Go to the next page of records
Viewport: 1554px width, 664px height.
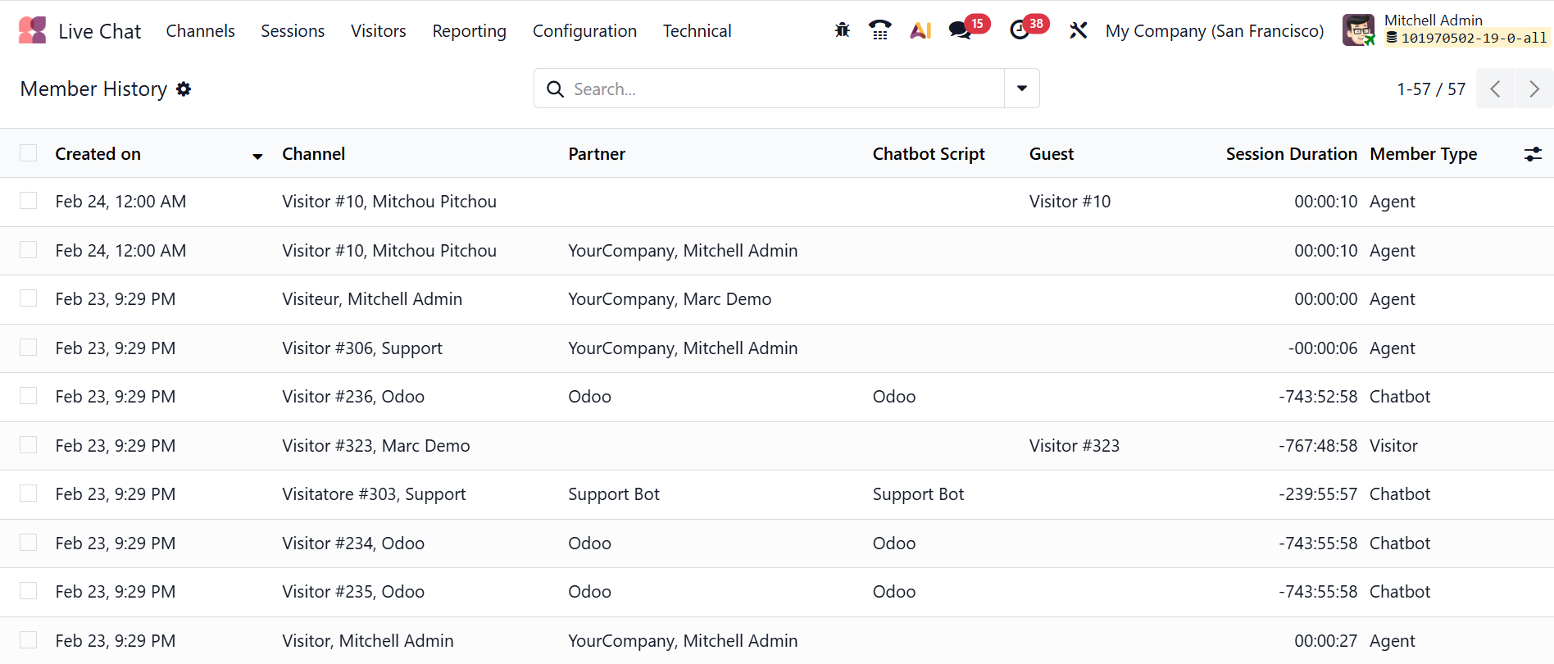pyautogui.click(x=1534, y=89)
